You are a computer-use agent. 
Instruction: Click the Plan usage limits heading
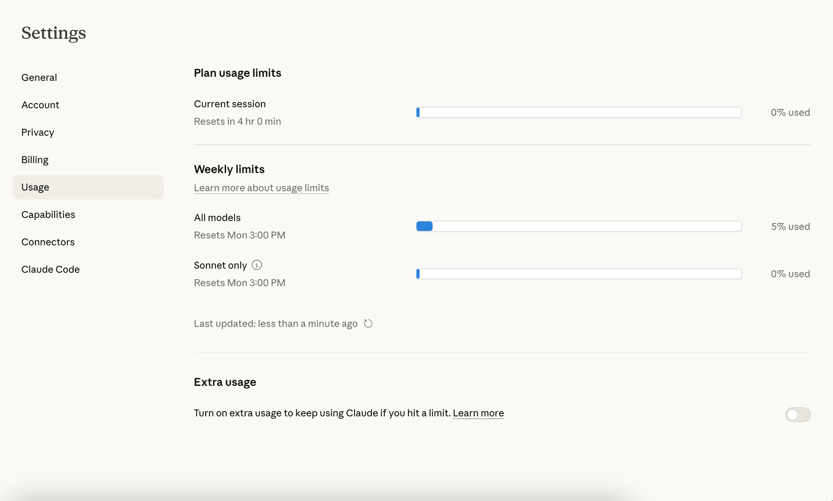[237, 73]
